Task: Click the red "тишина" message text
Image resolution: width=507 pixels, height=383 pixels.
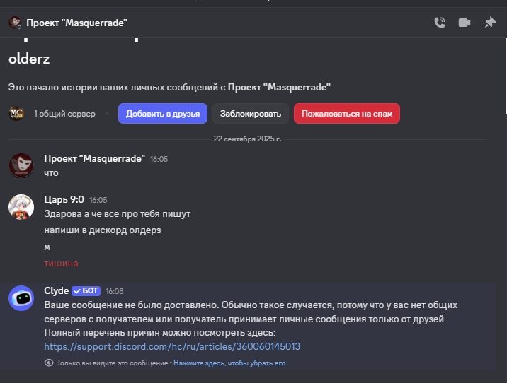Action: (x=61, y=264)
